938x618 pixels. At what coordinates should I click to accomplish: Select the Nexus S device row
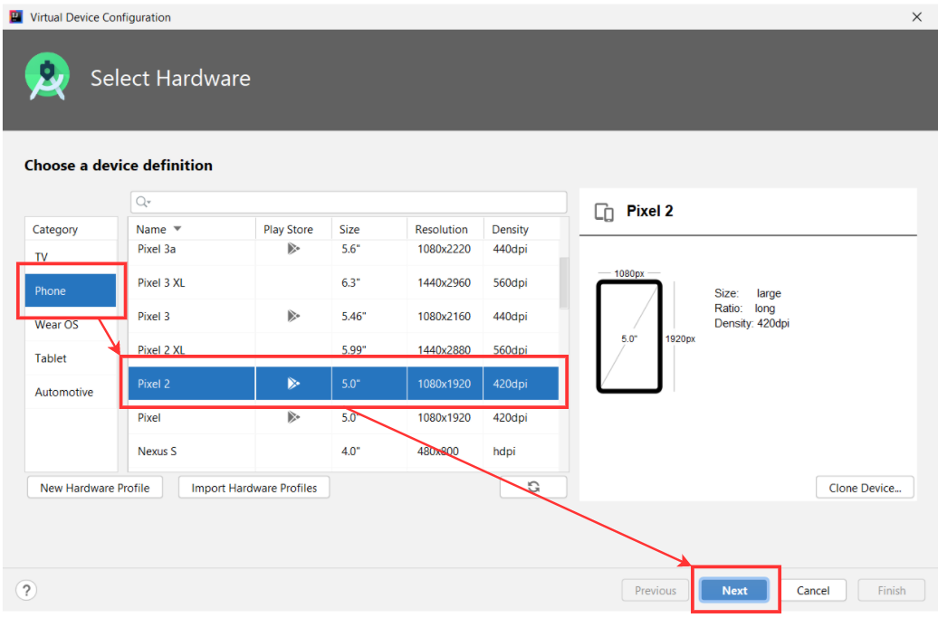click(x=343, y=452)
